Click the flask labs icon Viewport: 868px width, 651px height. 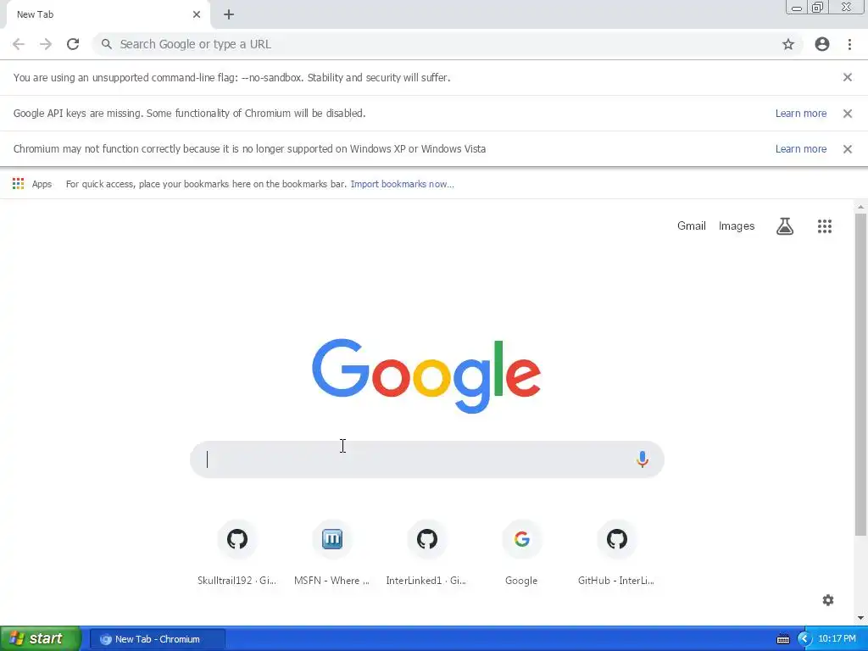pyautogui.click(x=785, y=225)
